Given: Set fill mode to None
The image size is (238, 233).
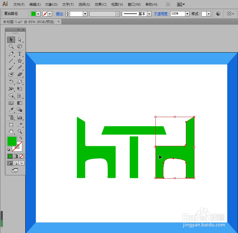Looking at the screenshot, I should click(22, 156).
